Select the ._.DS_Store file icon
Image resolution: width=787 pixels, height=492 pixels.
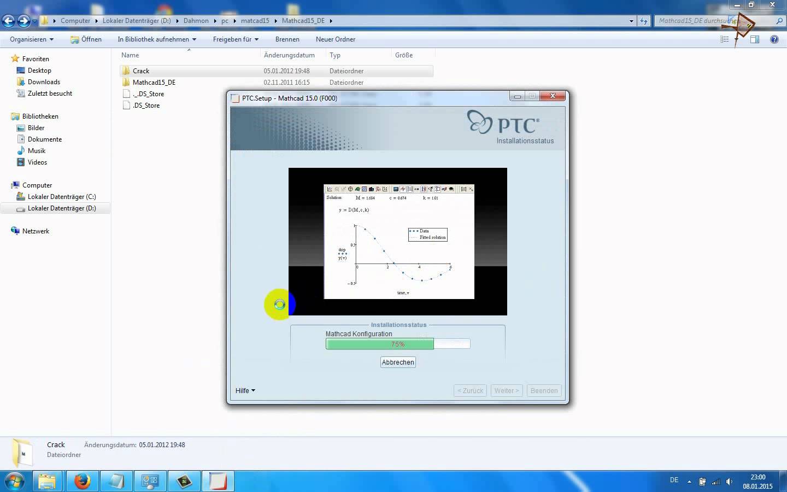pos(127,94)
